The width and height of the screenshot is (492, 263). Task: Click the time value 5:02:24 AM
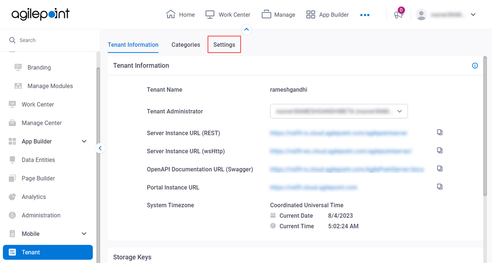tap(343, 226)
